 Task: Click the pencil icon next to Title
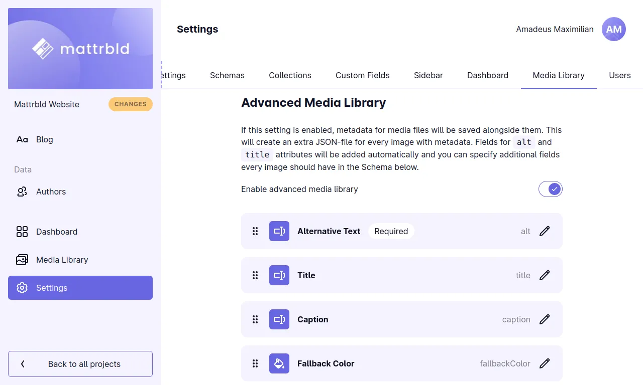(545, 275)
